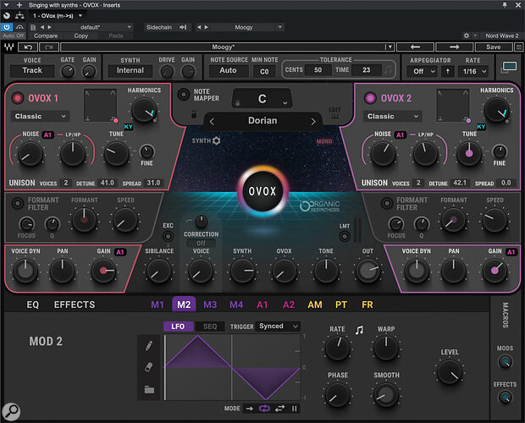The image size is (525, 423).
Task: Load the next preset with the right arrow
Action: [x=454, y=47]
